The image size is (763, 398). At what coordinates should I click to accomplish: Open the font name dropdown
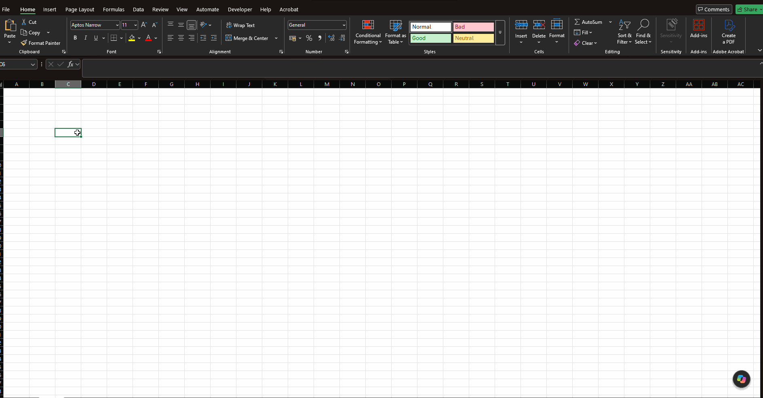(x=117, y=25)
